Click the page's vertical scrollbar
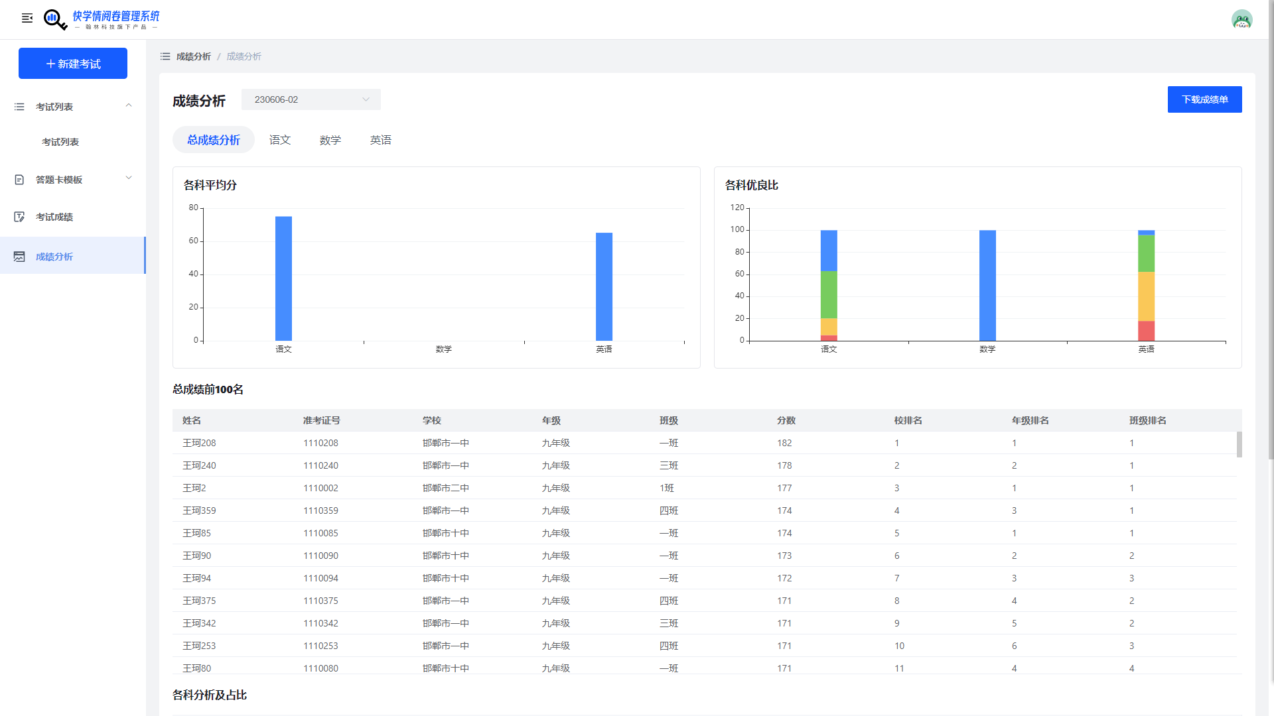Image resolution: width=1274 pixels, height=716 pixels. coord(1271,229)
